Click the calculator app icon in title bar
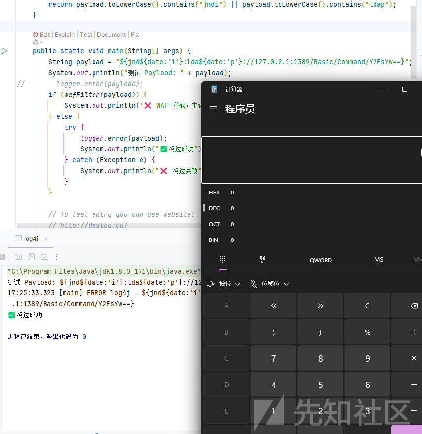422x434 pixels. pos(214,89)
